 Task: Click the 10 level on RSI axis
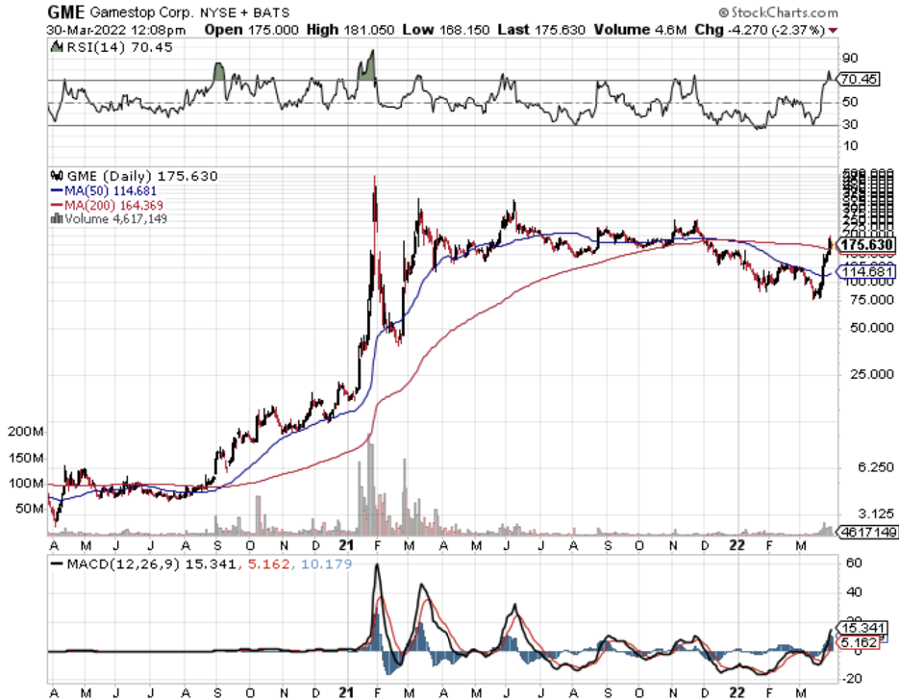coord(850,146)
